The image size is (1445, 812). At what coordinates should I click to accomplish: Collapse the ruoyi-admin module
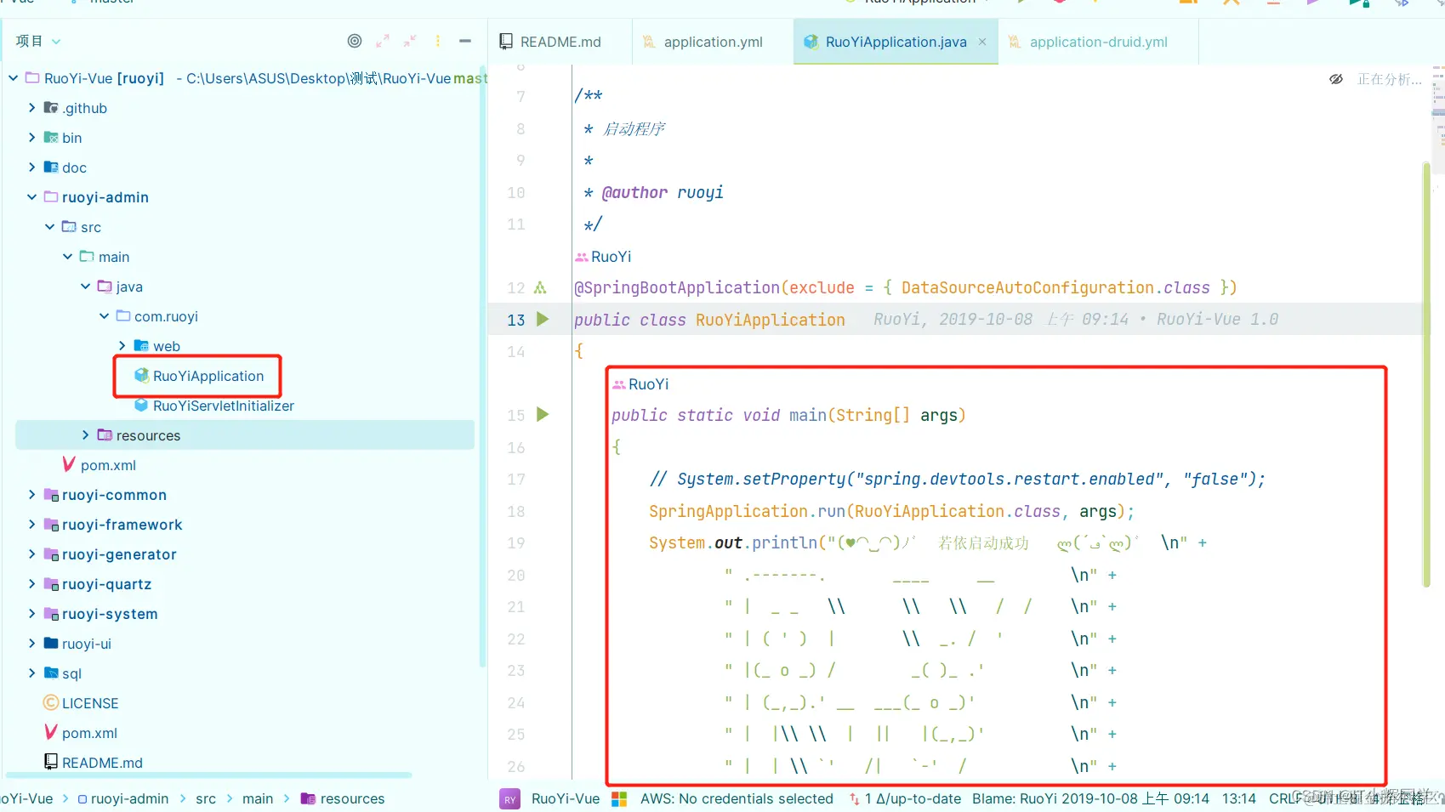pyautogui.click(x=31, y=197)
